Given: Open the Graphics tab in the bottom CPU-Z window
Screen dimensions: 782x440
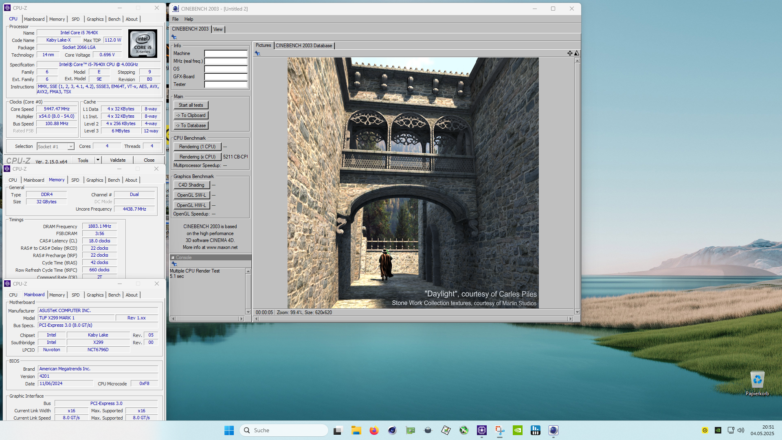Looking at the screenshot, I should point(95,295).
